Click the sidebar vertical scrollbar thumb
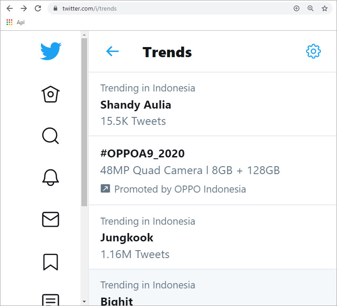The height and width of the screenshot is (306, 337). click(84, 122)
